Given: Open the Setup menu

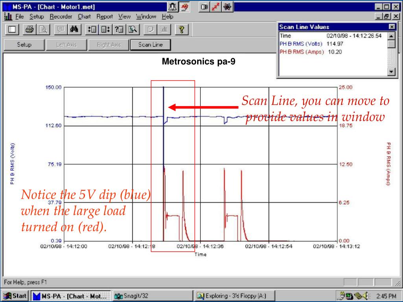Looking at the screenshot, I should point(37,17).
